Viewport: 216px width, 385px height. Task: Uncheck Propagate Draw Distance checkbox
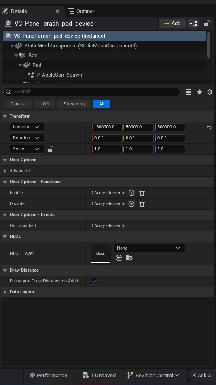[x=94, y=281]
